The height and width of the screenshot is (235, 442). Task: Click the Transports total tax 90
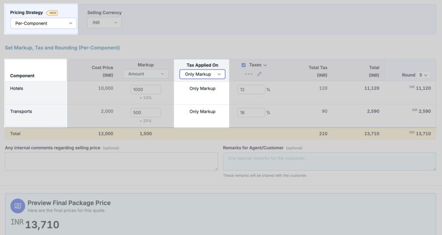click(325, 111)
